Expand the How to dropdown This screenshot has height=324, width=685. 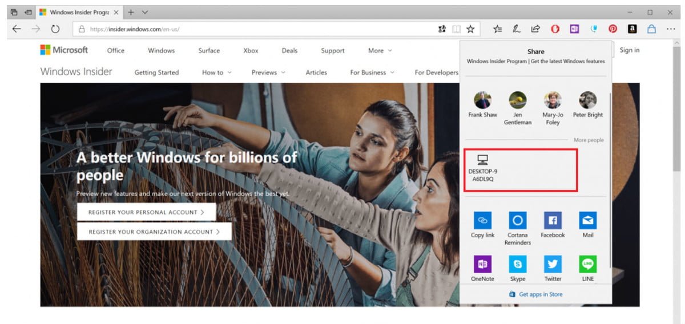point(217,72)
